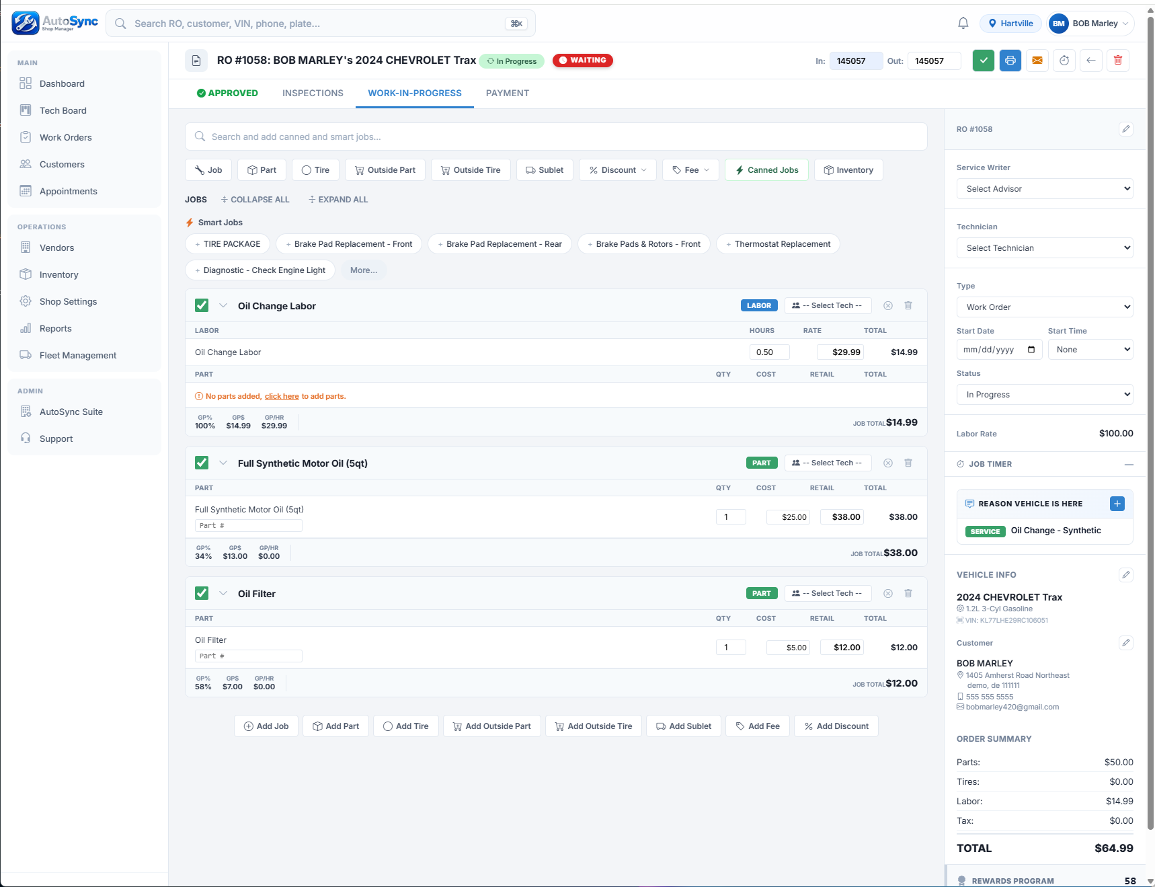Collapse the Job Timer section
Viewport: 1155px width, 887px height.
1129,464
